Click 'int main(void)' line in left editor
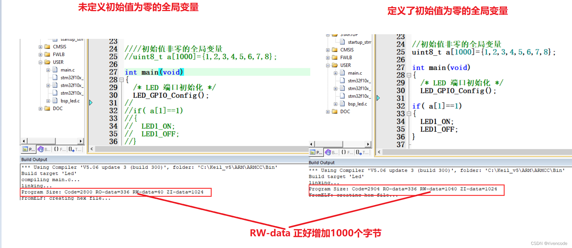This screenshot has width=572, height=248. click(x=154, y=72)
